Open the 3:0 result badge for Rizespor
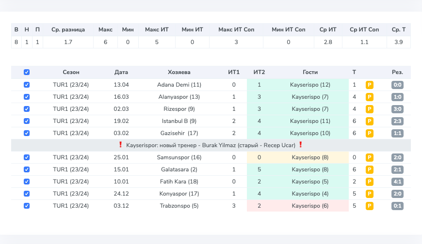This screenshot has width=422, height=244. (x=398, y=109)
